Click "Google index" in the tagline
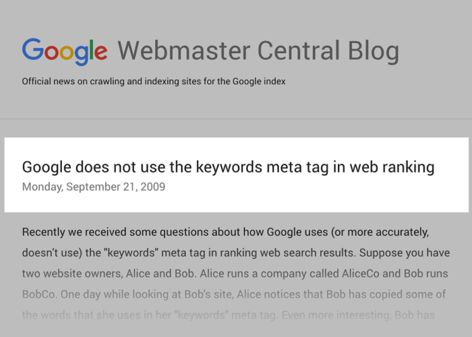 (259, 82)
